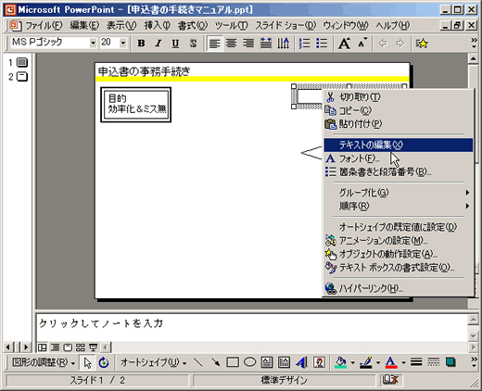Open fill color dropdown arrow
The image size is (482, 391).
coord(352,362)
